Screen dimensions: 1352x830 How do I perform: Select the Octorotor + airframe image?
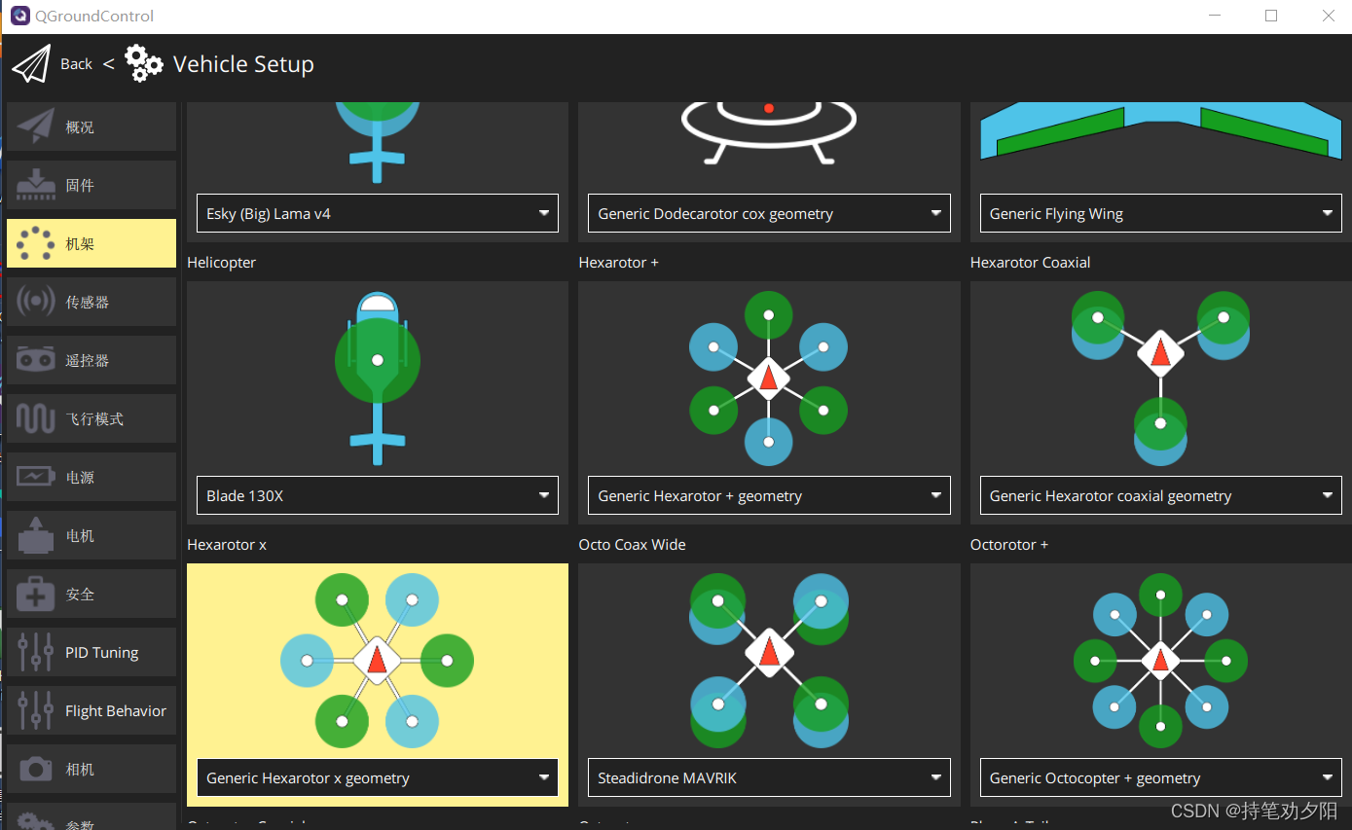(1160, 661)
